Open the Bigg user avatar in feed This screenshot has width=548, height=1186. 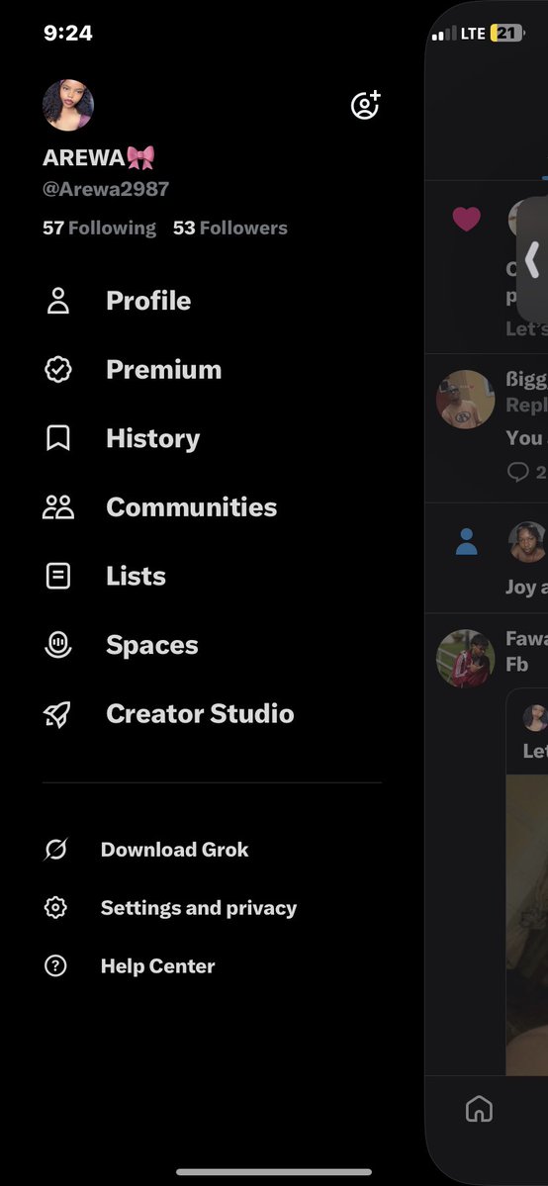[466, 400]
